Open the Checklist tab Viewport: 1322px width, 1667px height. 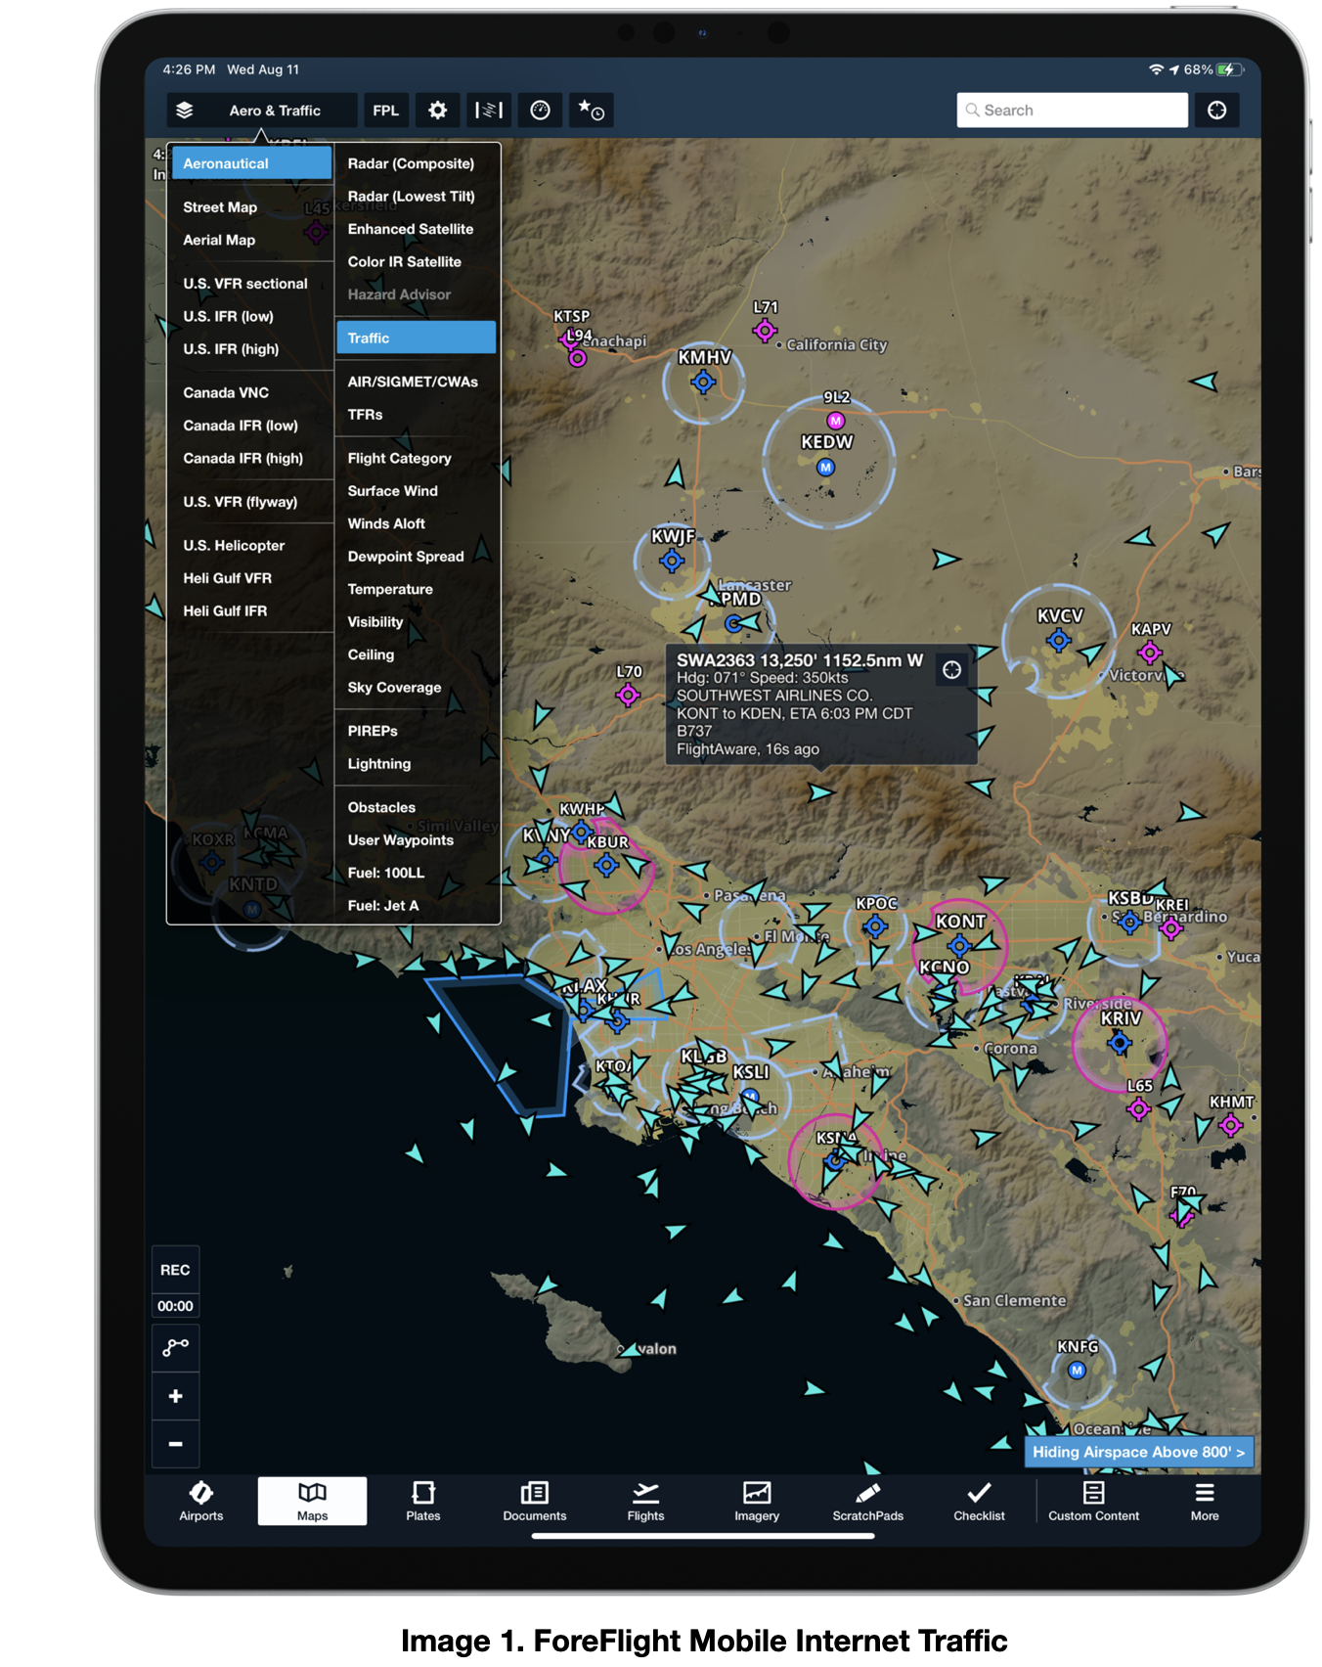[979, 1501]
